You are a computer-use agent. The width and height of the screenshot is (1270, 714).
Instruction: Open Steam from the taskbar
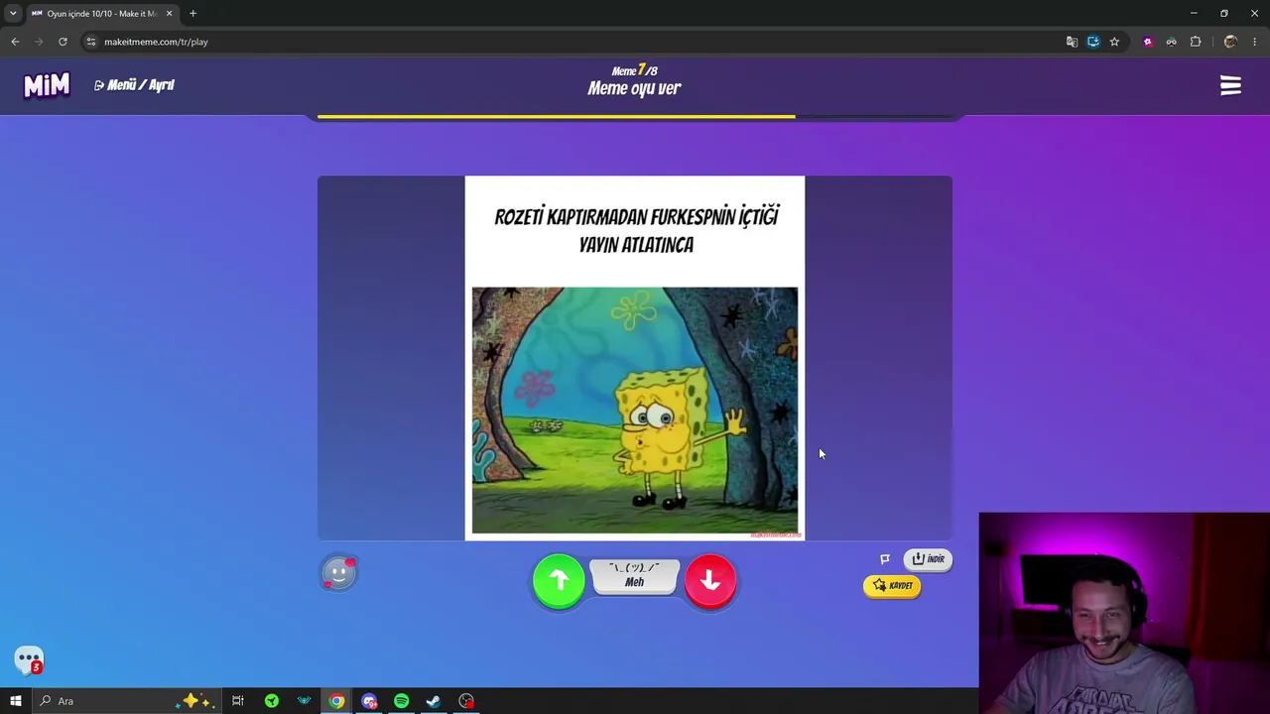(434, 701)
